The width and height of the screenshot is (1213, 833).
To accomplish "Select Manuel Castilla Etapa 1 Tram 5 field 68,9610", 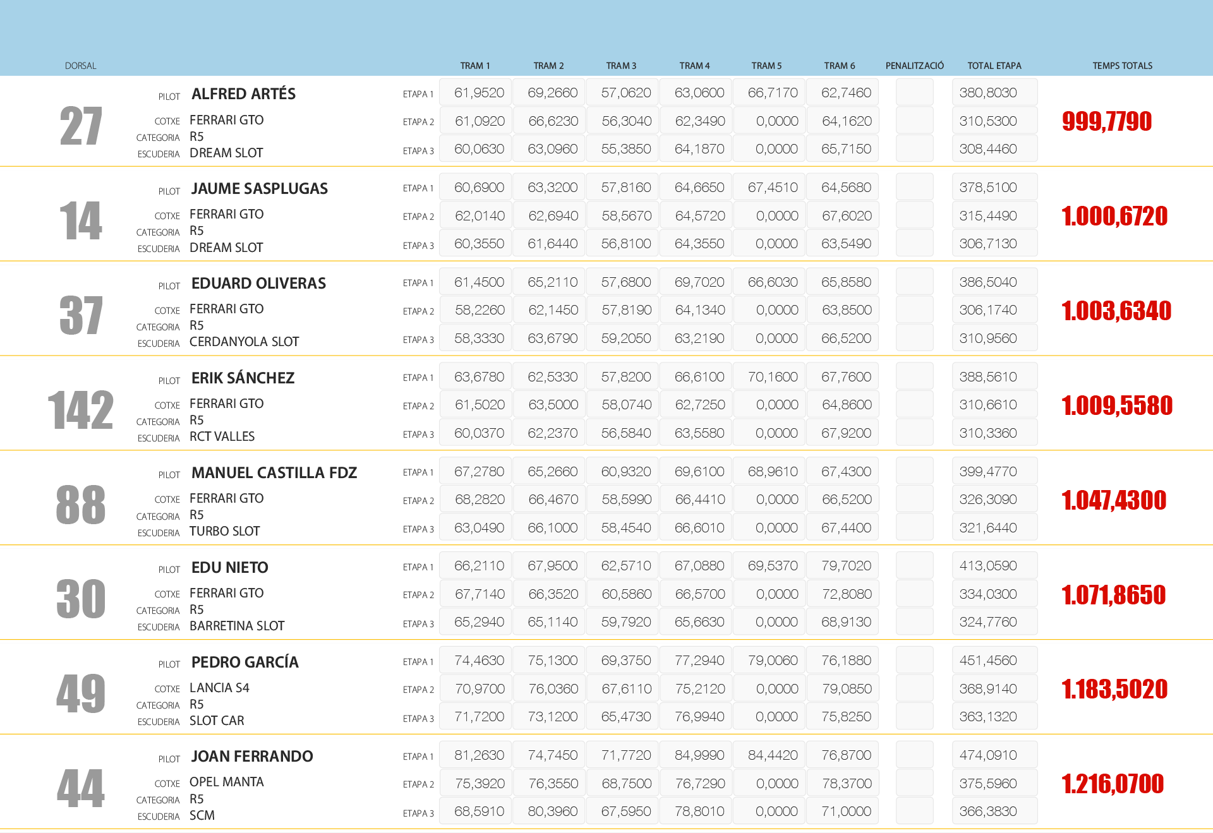I will [769, 472].
